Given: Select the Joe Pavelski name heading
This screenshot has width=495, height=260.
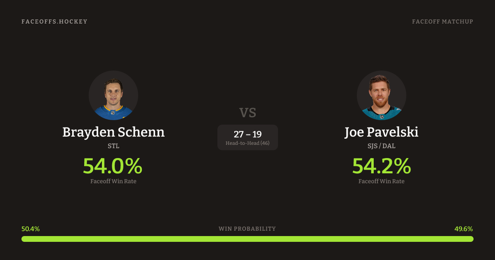Looking at the screenshot, I should click(x=382, y=132).
